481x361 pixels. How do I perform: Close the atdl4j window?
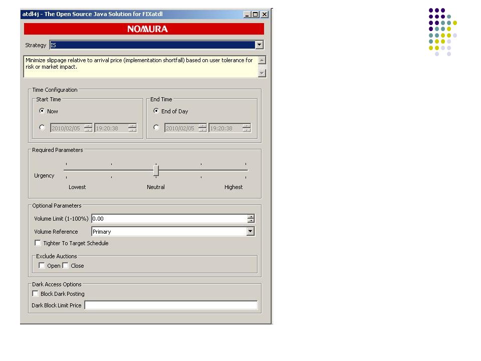265,15
